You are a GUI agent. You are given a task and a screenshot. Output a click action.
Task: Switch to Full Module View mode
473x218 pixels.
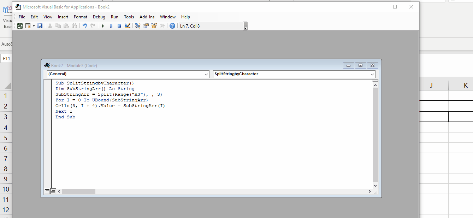tap(53, 191)
